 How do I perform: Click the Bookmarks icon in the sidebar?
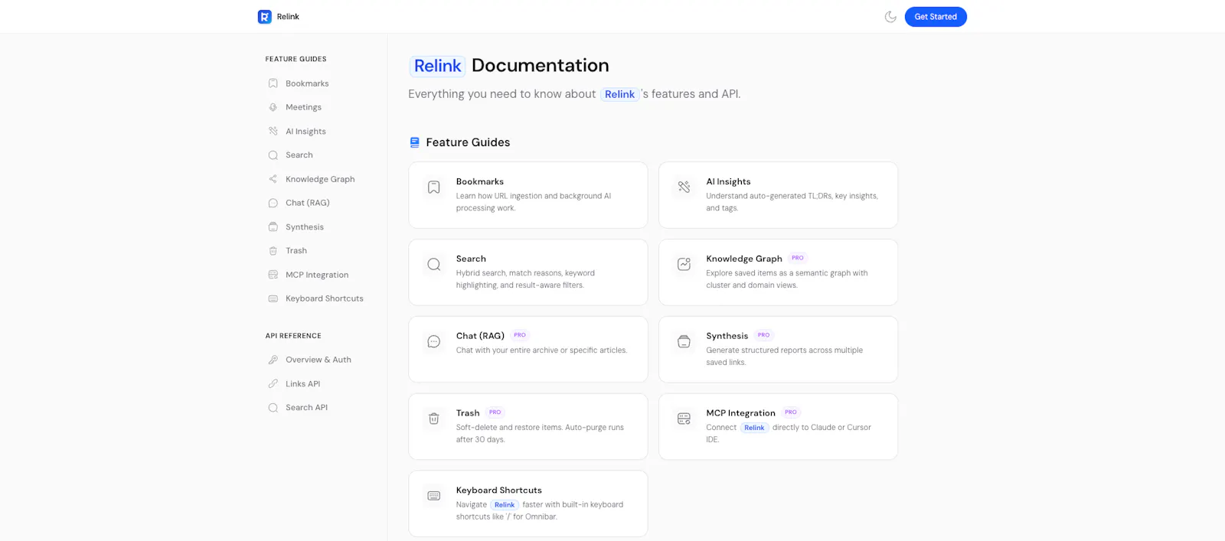point(273,83)
